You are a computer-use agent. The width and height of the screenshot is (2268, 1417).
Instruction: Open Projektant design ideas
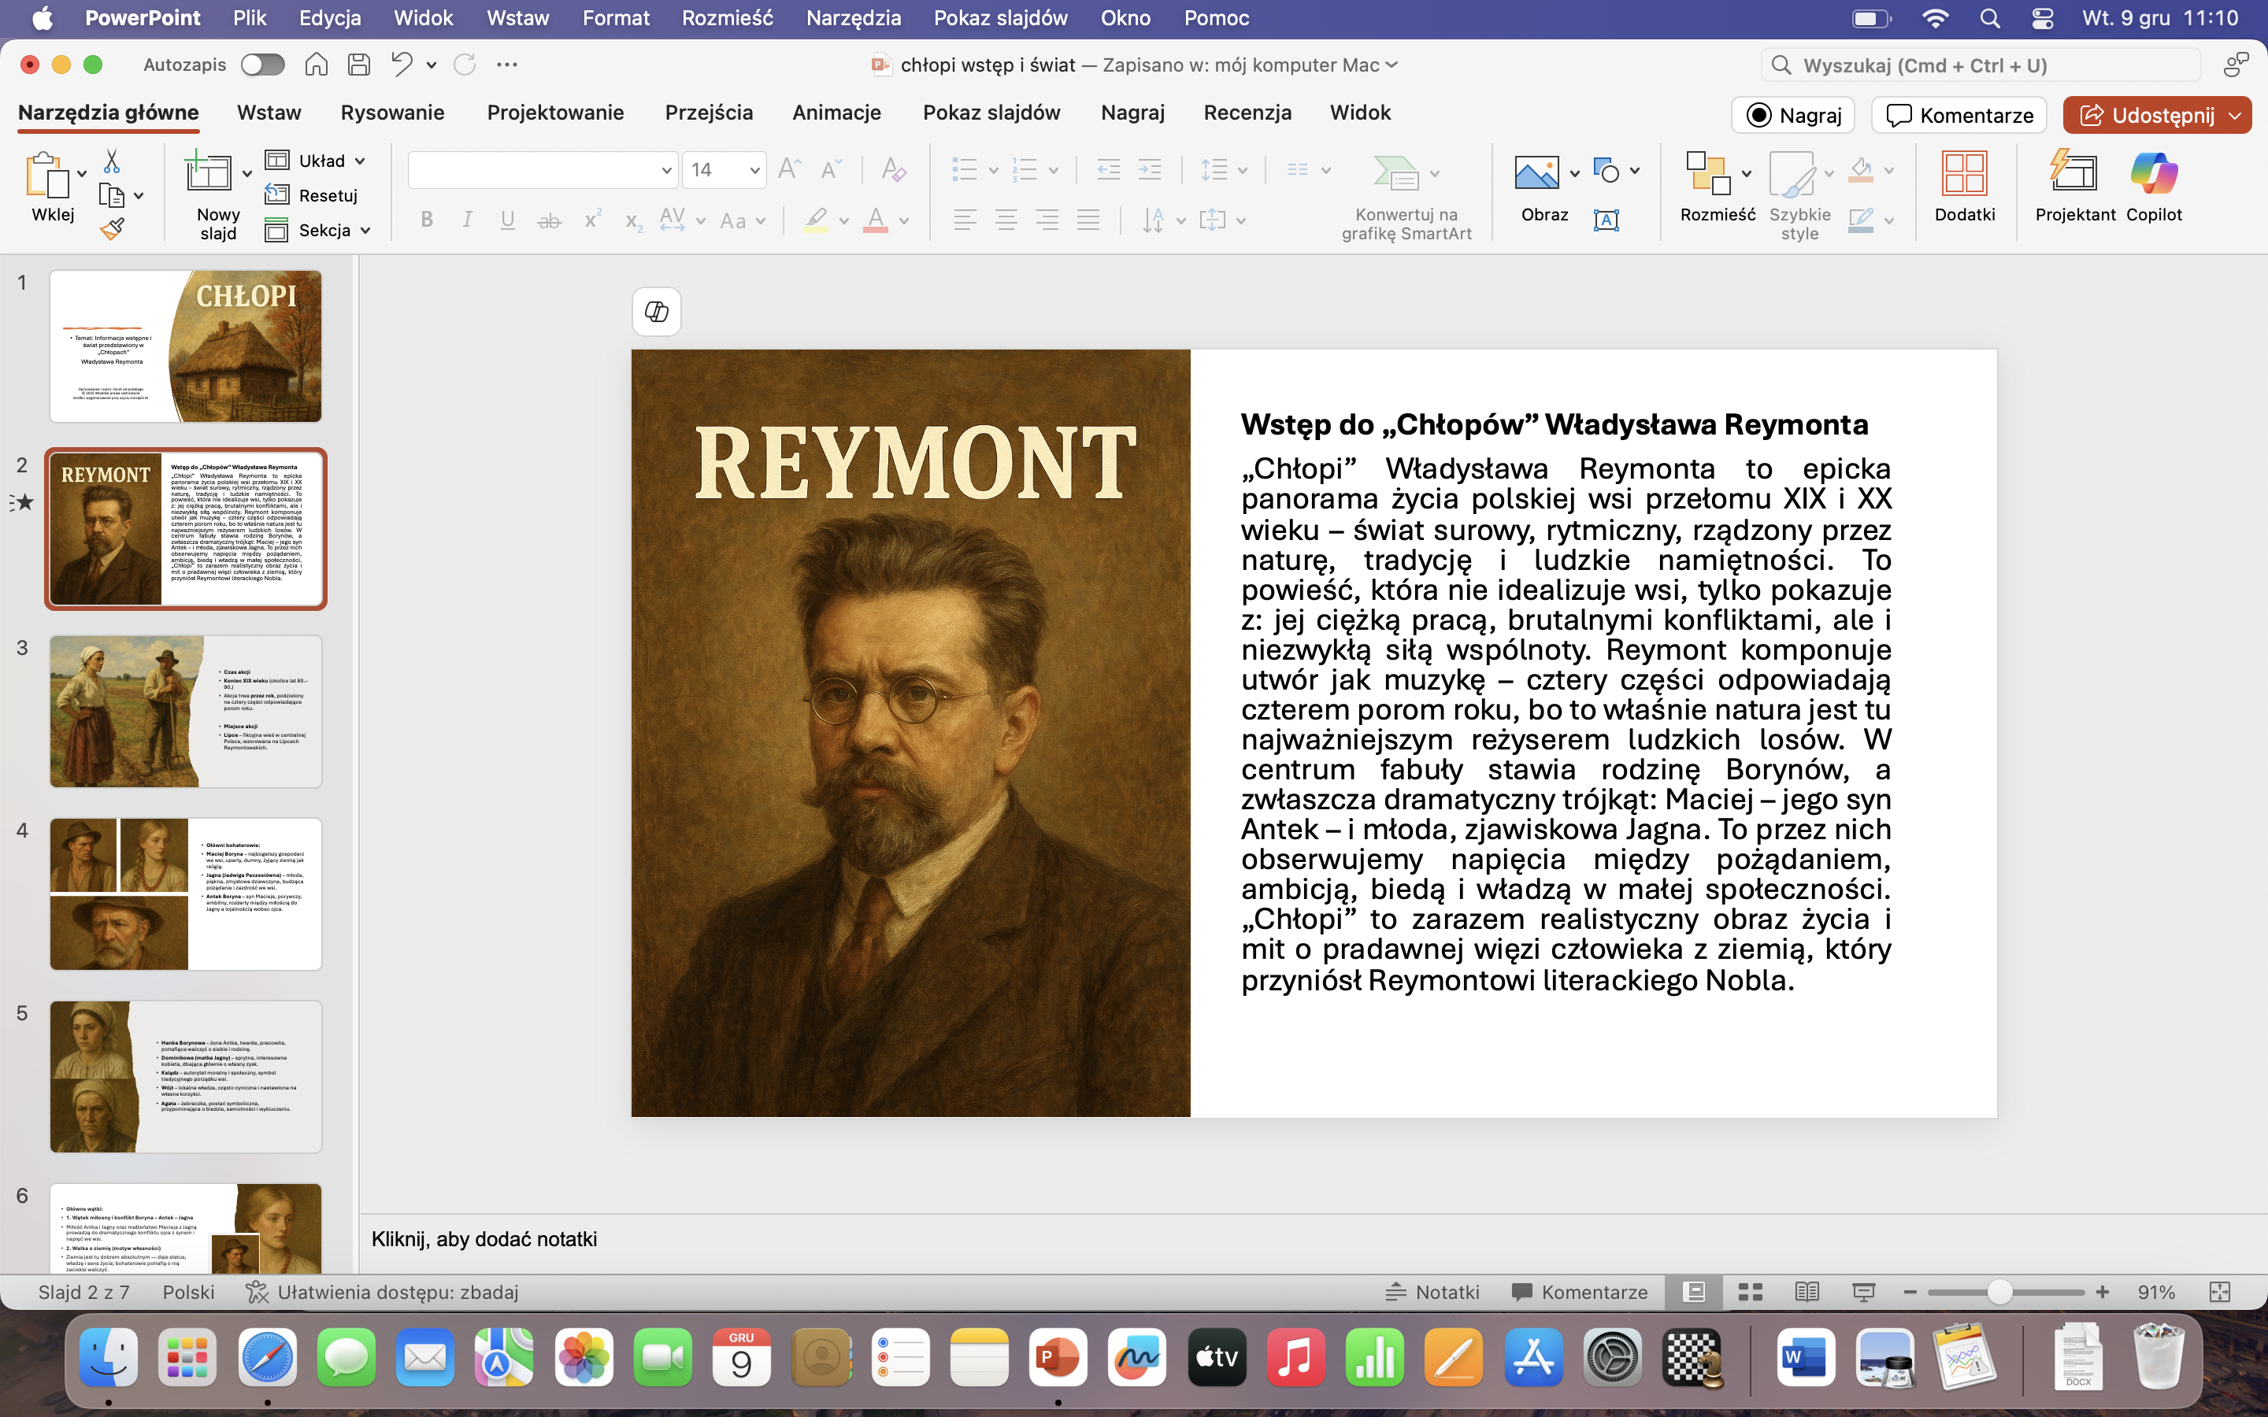click(2074, 187)
